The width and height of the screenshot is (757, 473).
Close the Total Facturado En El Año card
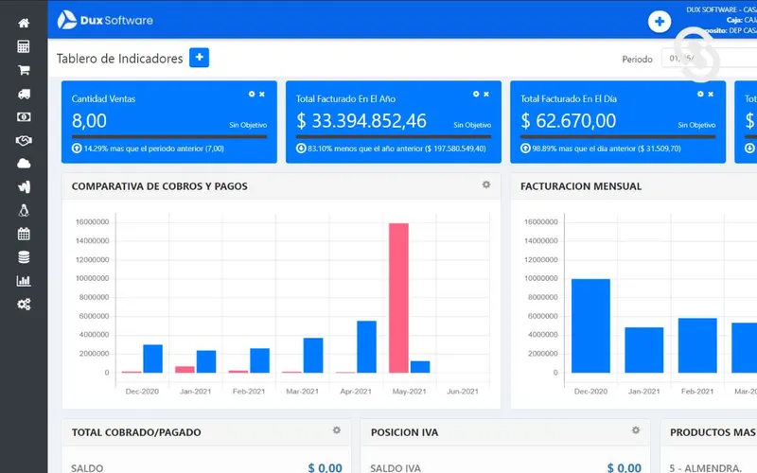coord(486,94)
